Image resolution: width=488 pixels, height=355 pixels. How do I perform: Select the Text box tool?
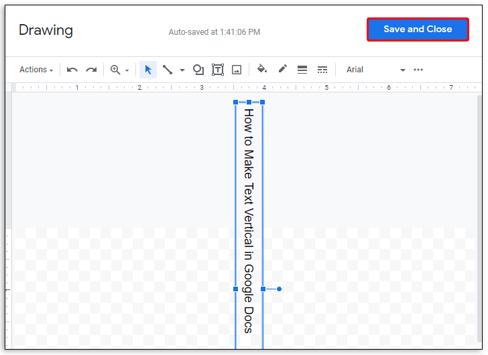[218, 70]
